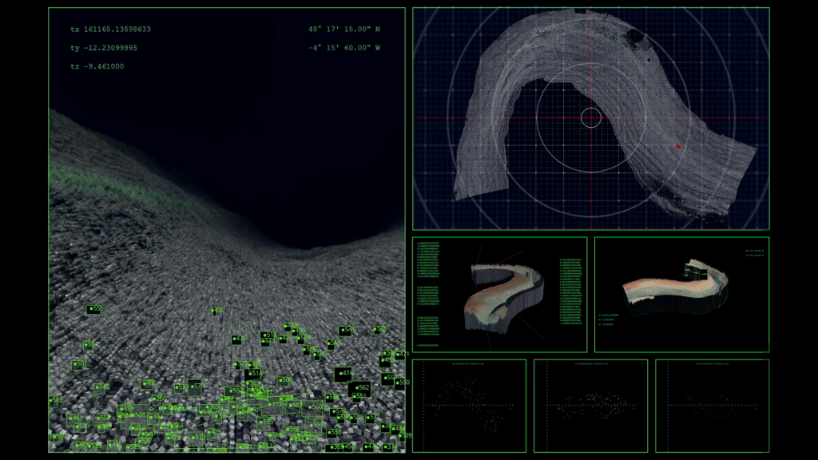Select the large black marker 474
818x460 pixels.
[343, 373]
